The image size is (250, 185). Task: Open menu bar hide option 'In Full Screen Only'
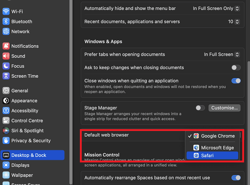pos(216,9)
